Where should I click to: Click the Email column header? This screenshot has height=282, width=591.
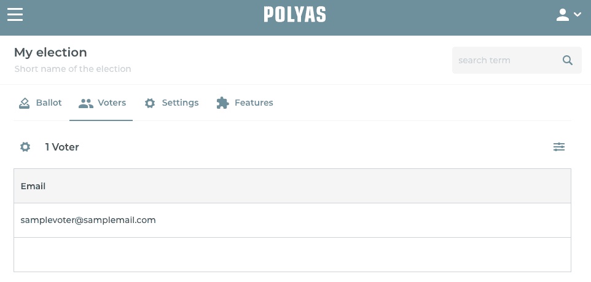point(33,186)
